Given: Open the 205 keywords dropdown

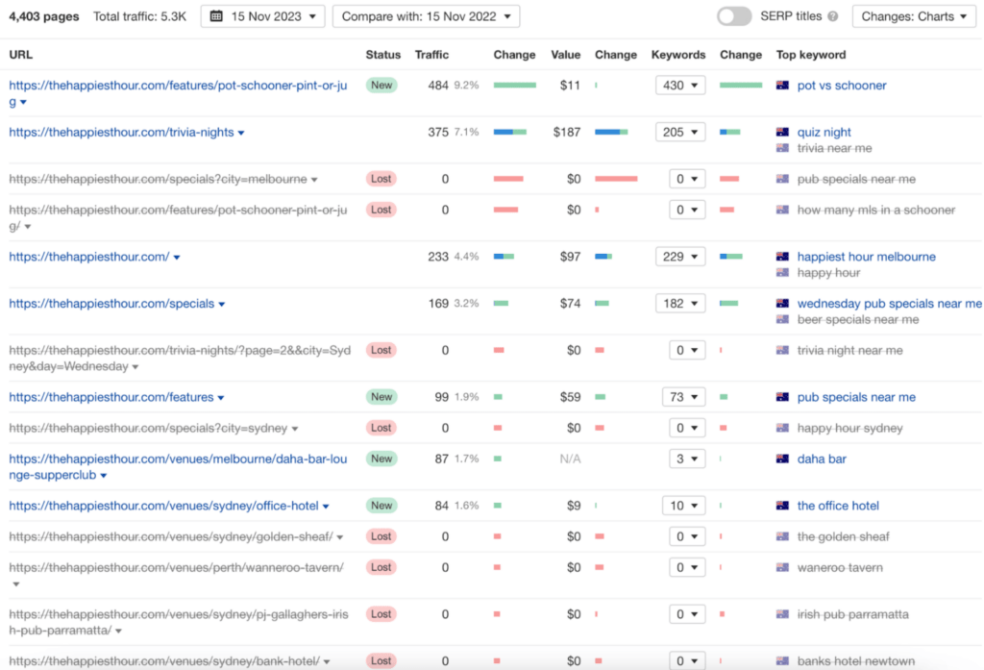Looking at the screenshot, I should 680,132.
